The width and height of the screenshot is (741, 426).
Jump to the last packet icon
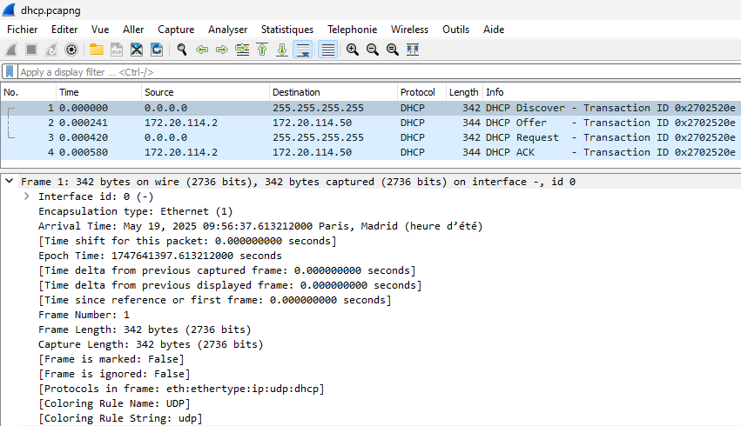[282, 50]
